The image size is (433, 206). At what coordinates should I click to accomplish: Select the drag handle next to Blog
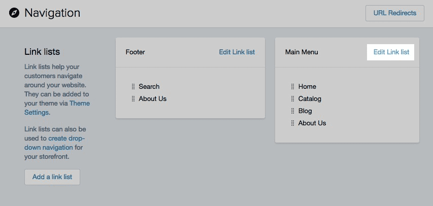click(293, 111)
